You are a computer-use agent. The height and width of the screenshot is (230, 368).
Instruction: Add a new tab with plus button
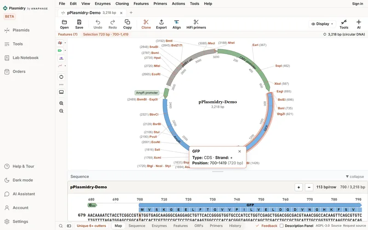[x=131, y=13]
